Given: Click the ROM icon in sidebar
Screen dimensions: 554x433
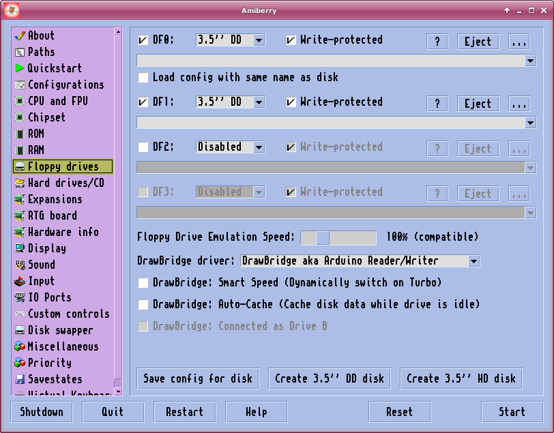Looking at the screenshot, I should pos(20,134).
